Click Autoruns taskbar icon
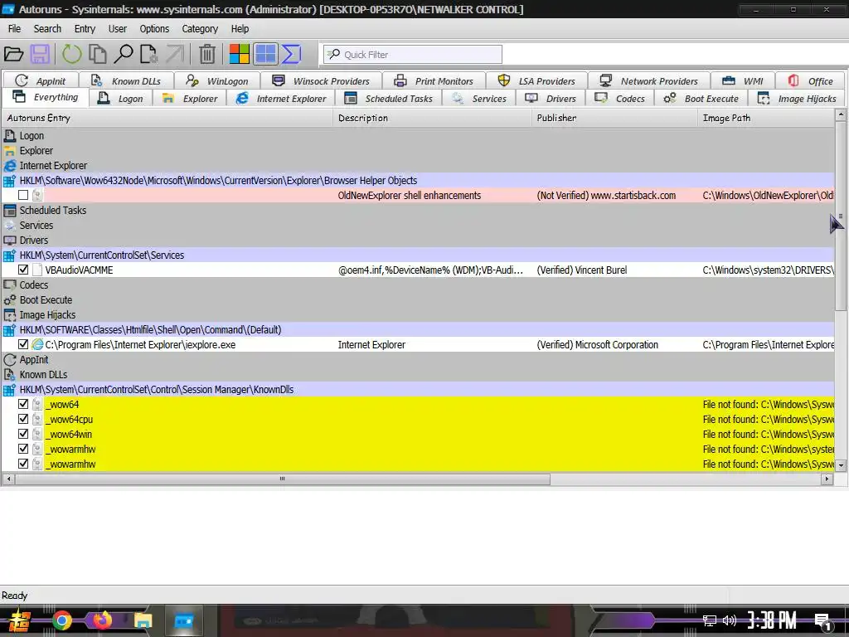This screenshot has height=637, width=849. pos(183,620)
